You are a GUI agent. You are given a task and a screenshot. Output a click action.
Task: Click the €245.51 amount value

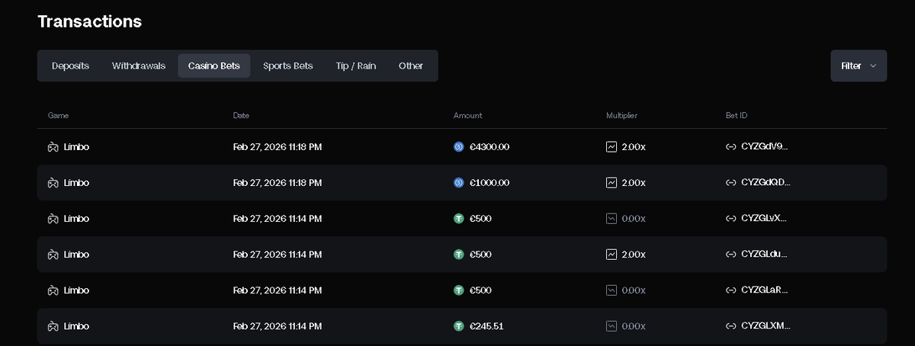click(x=486, y=326)
